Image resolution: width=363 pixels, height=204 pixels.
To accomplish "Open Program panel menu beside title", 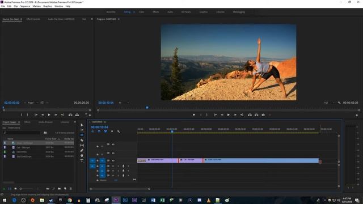I will click(119, 19).
